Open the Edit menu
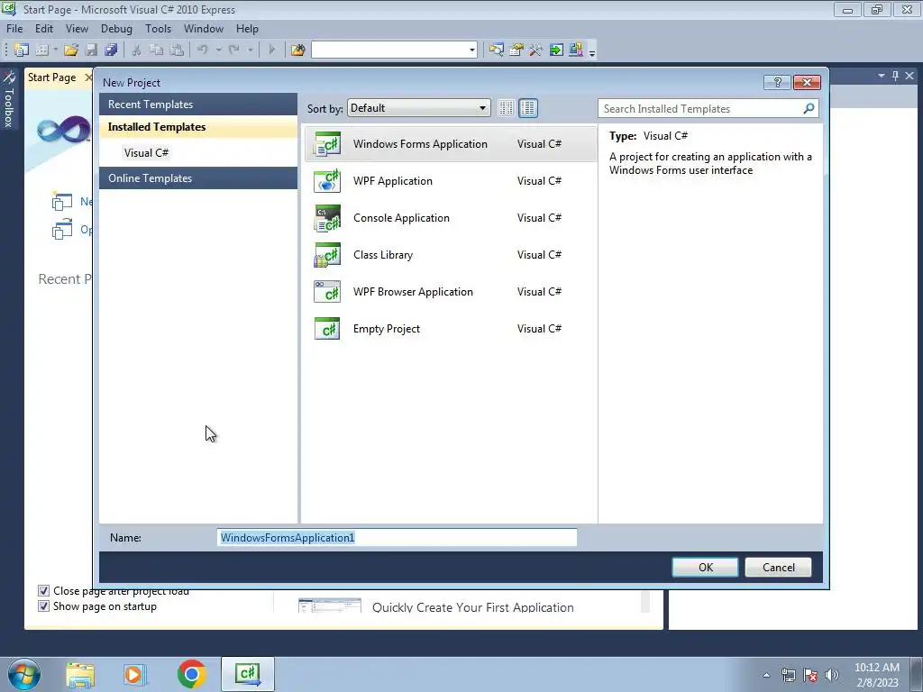923x692 pixels. (44, 28)
